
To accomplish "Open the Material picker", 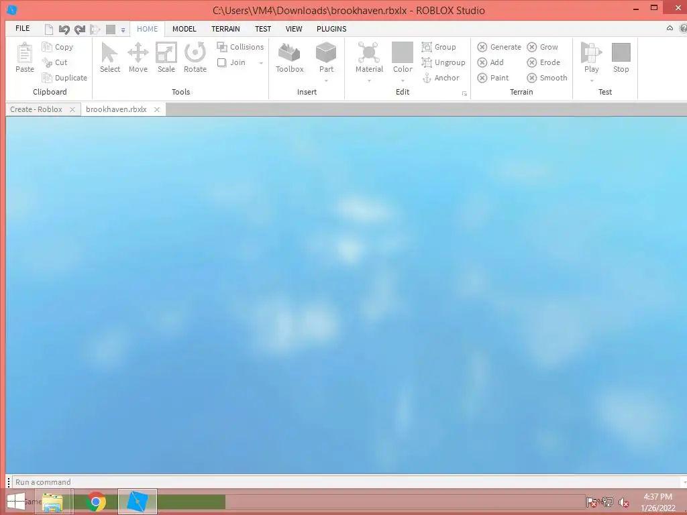I will click(x=369, y=58).
